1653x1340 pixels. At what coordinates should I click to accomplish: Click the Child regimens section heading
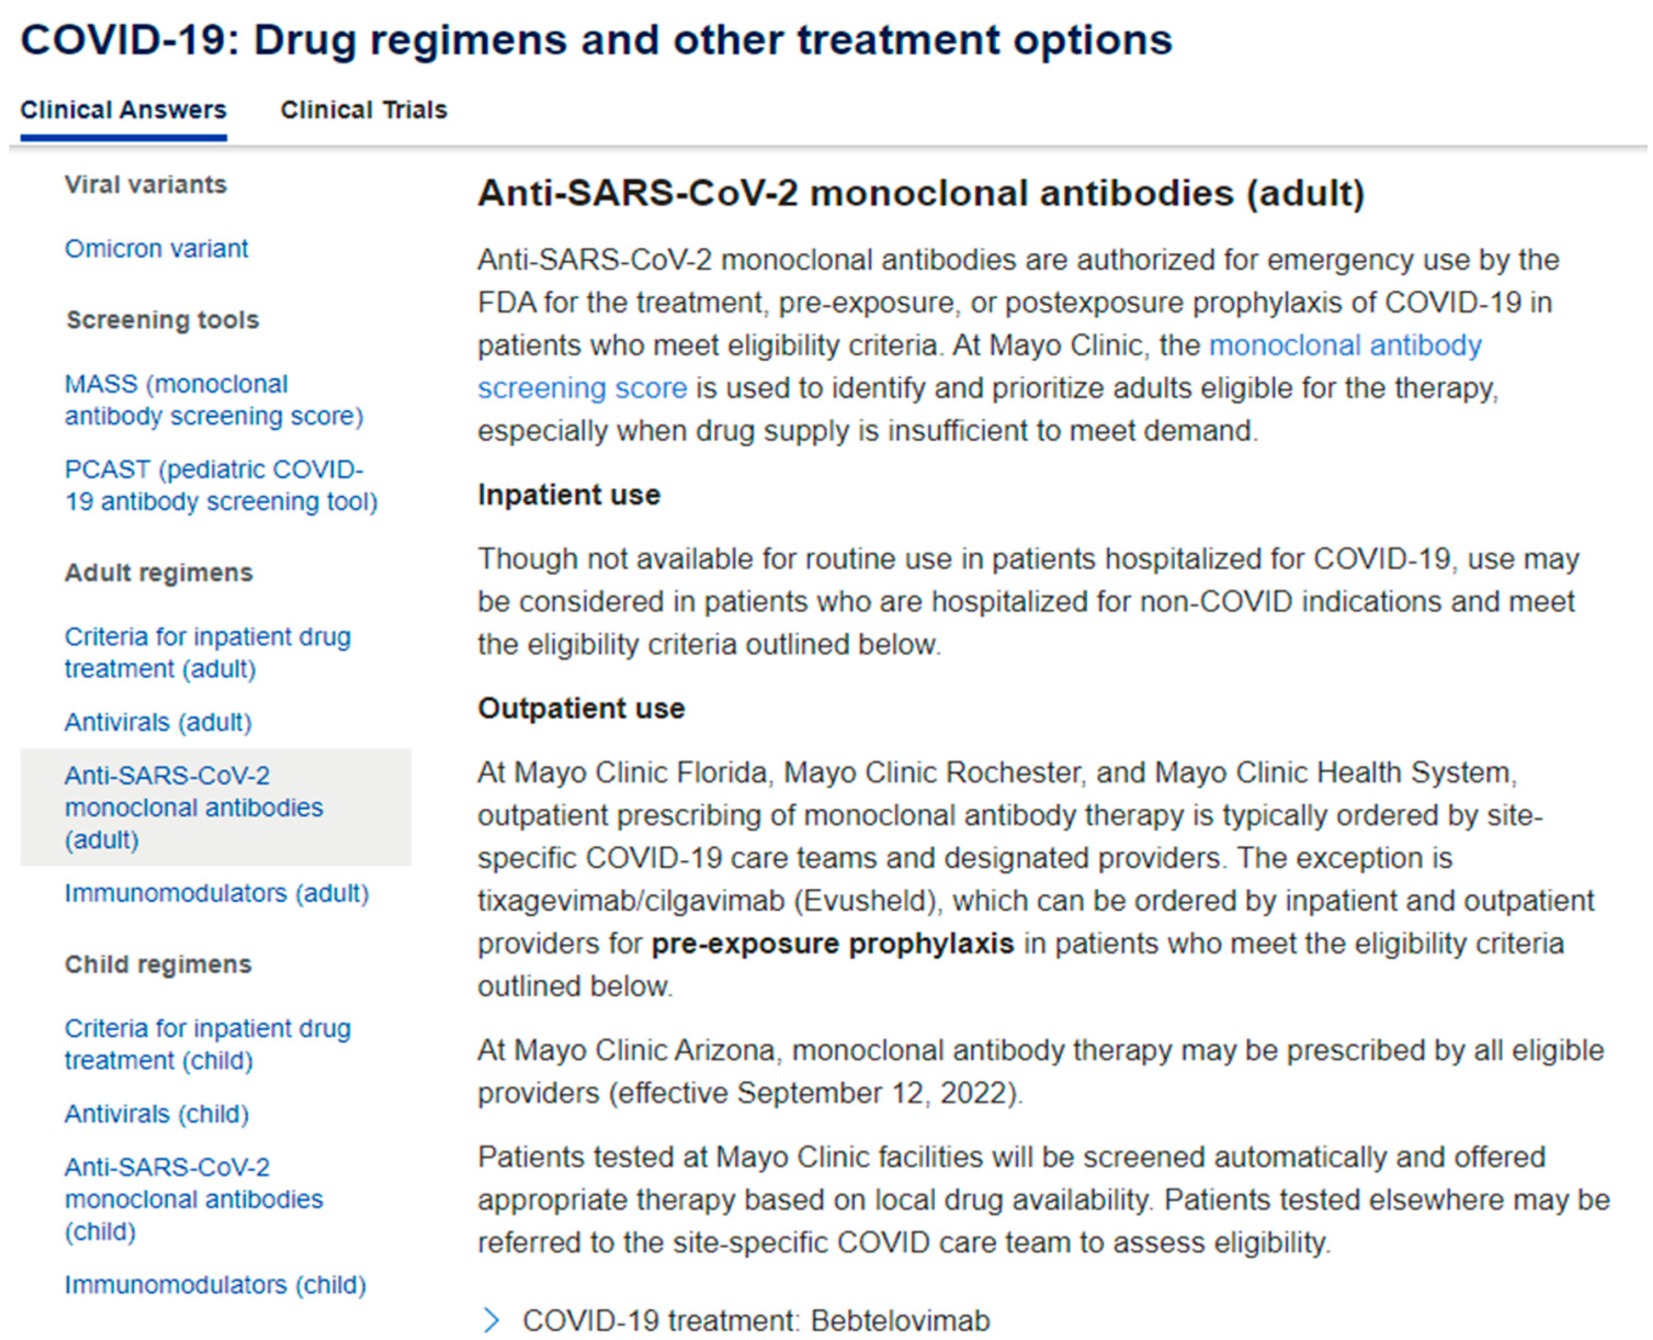pyautogui.click(x=158, y=964)
